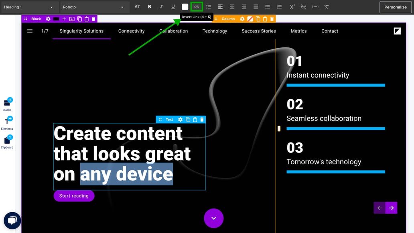Toggle underline formatting

click(x=173, y=7)
